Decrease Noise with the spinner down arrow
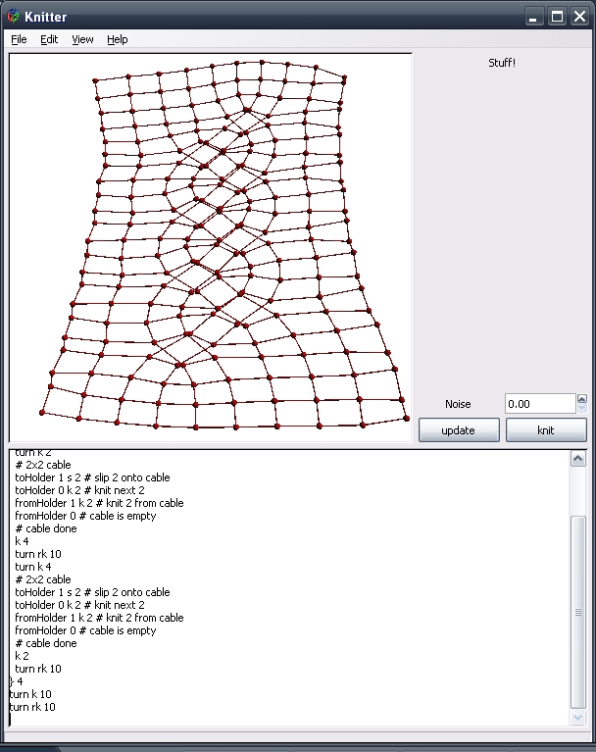This screenshot has width=596, height=752. tap(582, 409)
